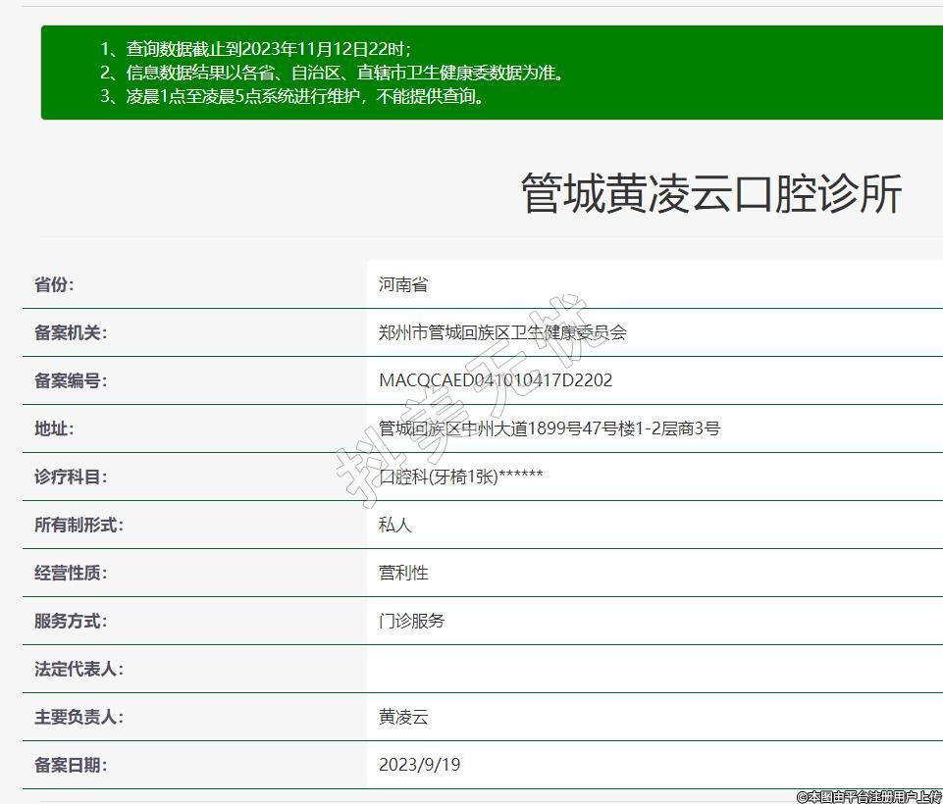Image resolution: width=943 pixels, height=804 pixels.
Task: Select the ownership value 私人
Action: pos(395,526)
